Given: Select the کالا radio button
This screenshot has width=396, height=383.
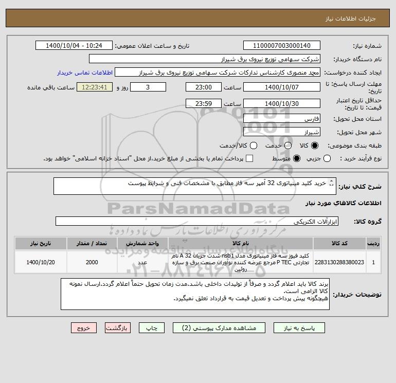Looking at the screenshot, I should 315,145.
